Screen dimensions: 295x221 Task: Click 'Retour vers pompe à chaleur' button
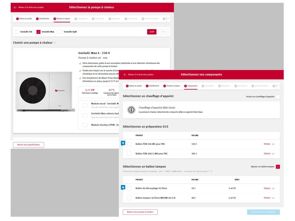(x=140, y=212)
